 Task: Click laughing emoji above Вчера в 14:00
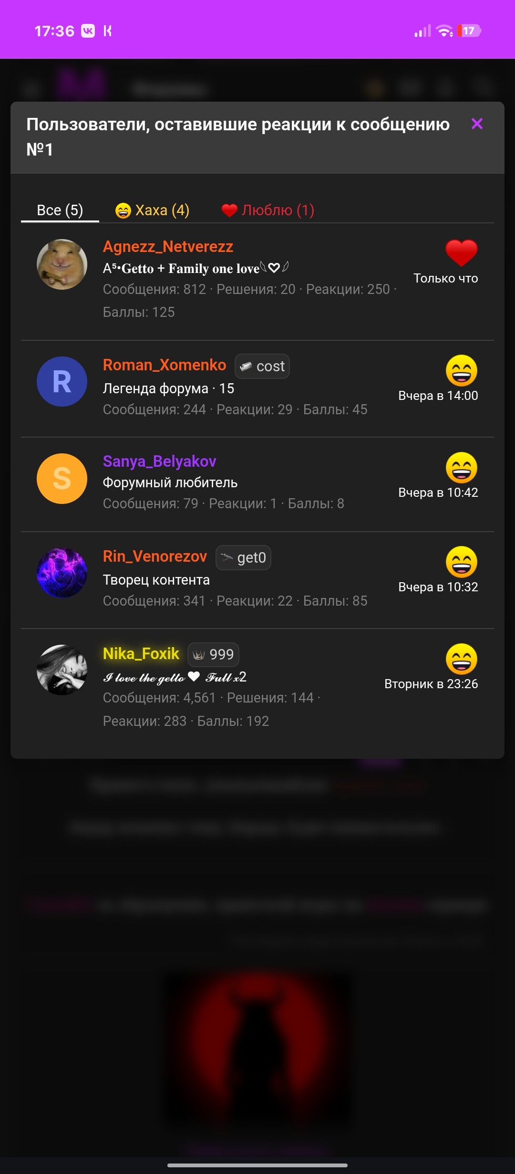pos(462,370)
